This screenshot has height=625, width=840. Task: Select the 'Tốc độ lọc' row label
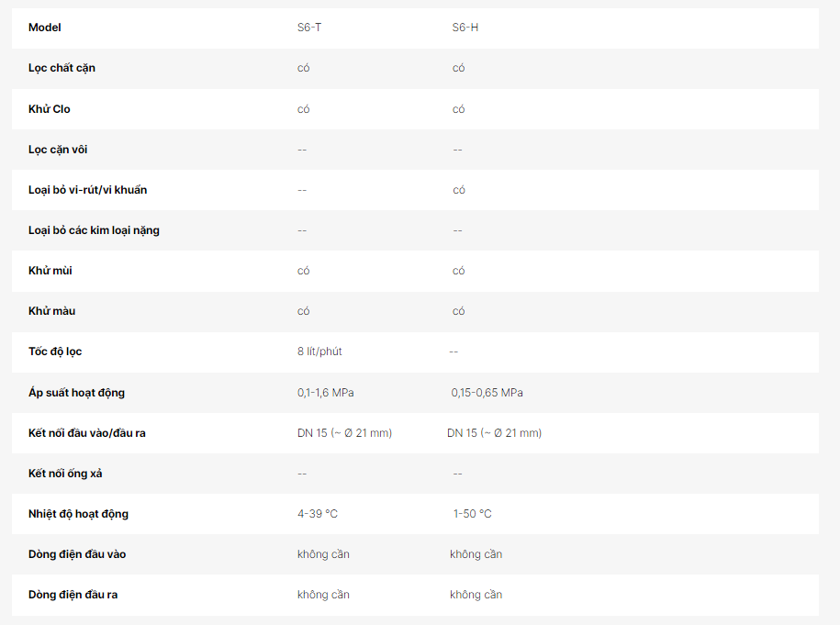pos(55,352)
